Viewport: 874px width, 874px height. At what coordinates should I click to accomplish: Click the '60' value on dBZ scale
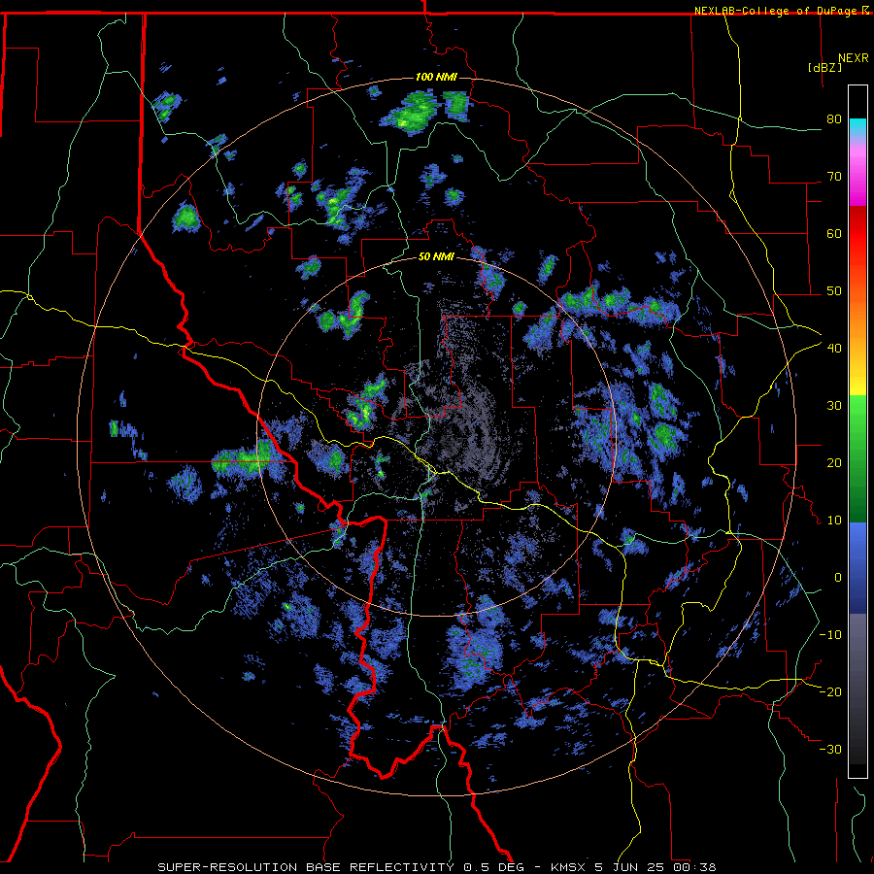(834, 233)
